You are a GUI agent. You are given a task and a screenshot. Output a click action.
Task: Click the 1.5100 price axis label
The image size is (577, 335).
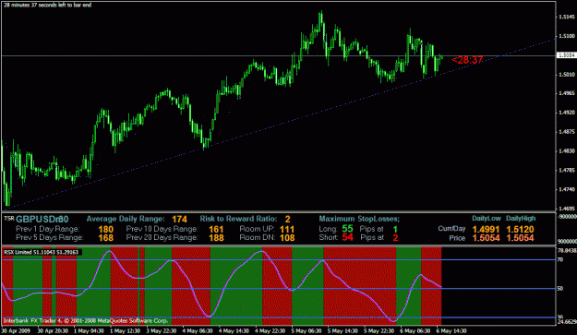pyautogui.click(x=567, y=36)
